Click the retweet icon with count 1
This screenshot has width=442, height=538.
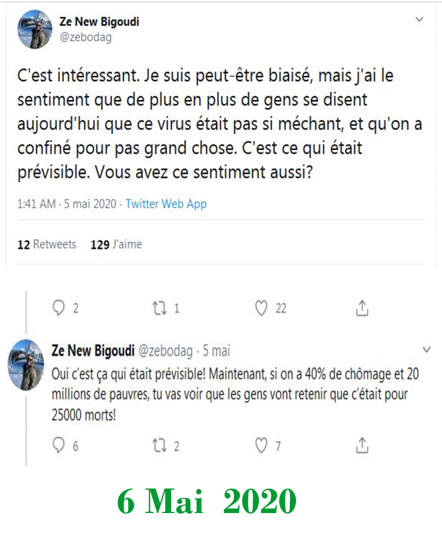[159, 308]
